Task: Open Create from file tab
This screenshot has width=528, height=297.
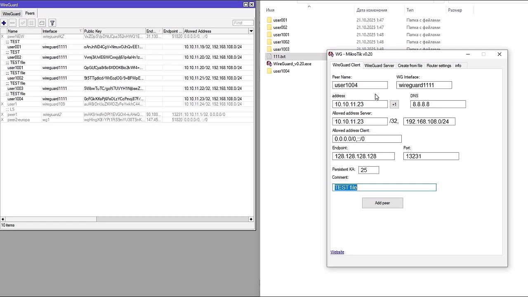Action: pos(410,66)
